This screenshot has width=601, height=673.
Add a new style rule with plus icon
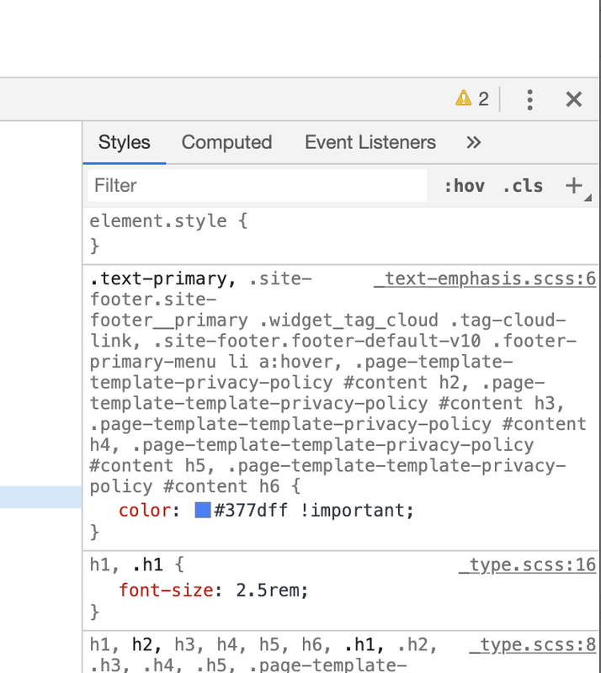click(574, 185)
